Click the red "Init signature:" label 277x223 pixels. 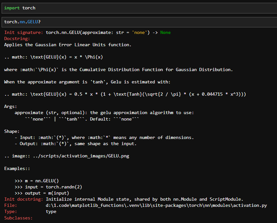(x=24, y=33)
